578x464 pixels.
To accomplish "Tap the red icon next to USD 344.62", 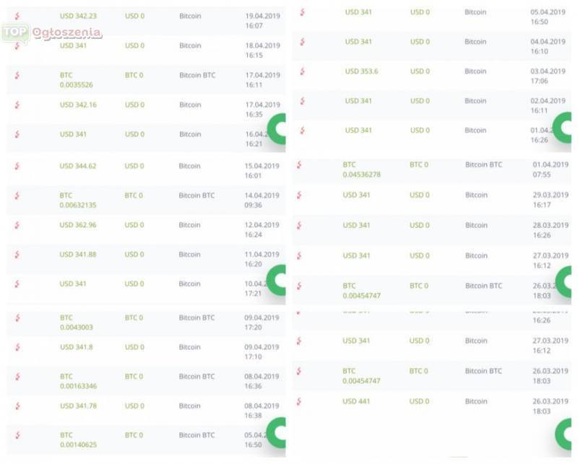I will click(17, 166).
